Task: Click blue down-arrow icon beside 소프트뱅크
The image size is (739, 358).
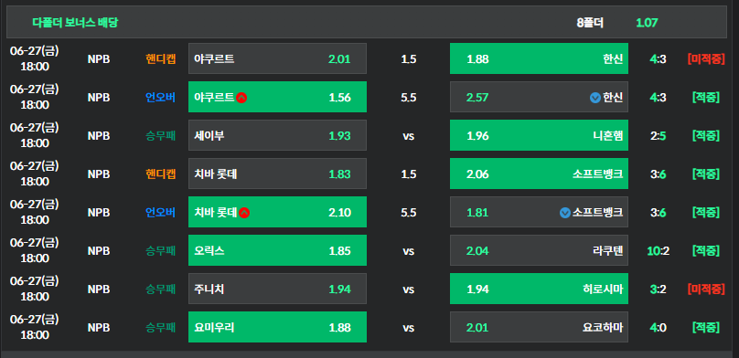Action: [x=565, y=213]
